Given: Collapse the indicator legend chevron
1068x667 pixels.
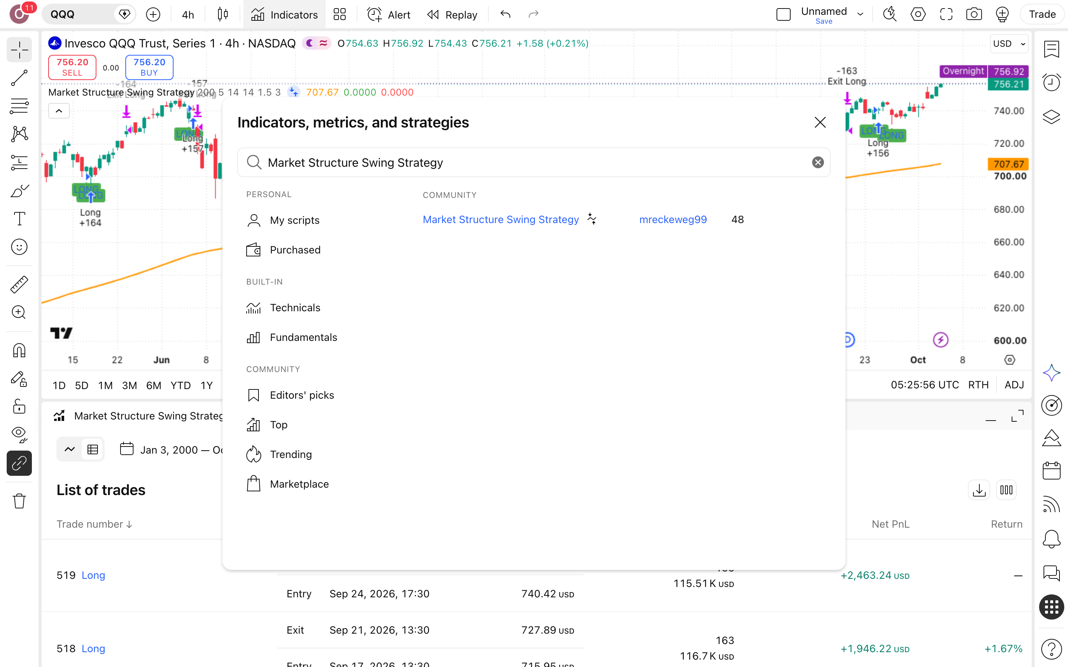Looking at the screenshot, I should pyautogui.click(x=59, y=111).
